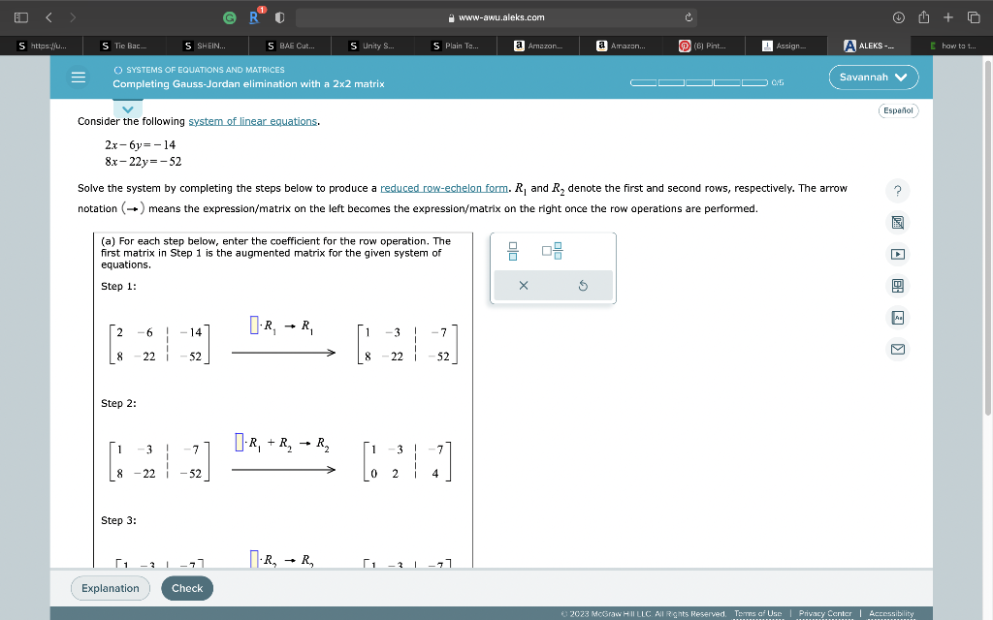Open the message envelope icon

[897, 347]
